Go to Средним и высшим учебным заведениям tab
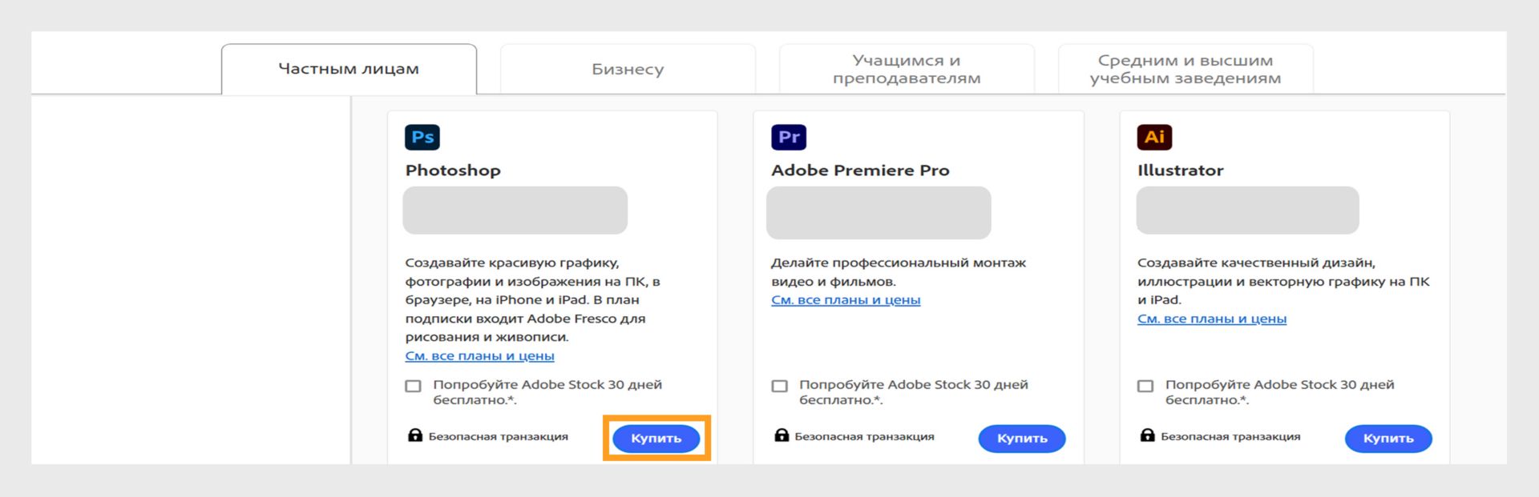1539x497 pixels. click(x=1186, y=70)
